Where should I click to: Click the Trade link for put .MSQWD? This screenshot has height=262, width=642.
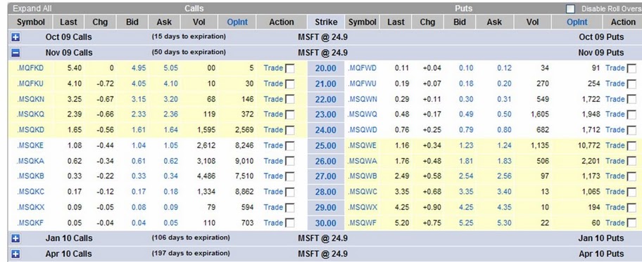coord(615,130)
